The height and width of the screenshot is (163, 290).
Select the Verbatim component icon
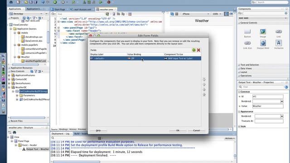click(x=279, y=43)
